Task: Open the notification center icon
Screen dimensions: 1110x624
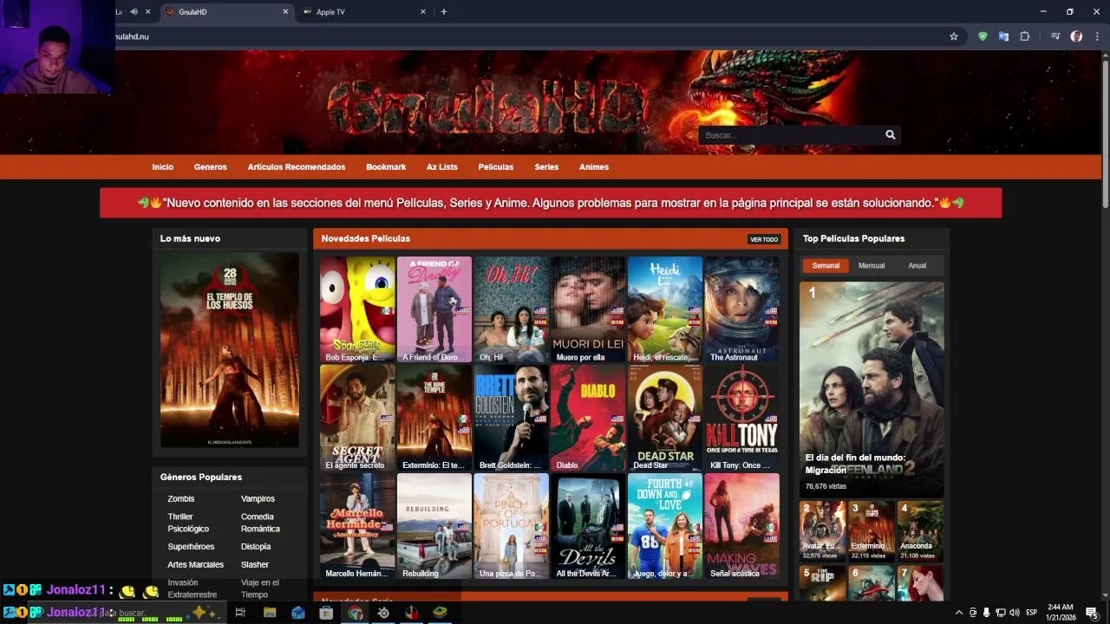Action: 1092,613
